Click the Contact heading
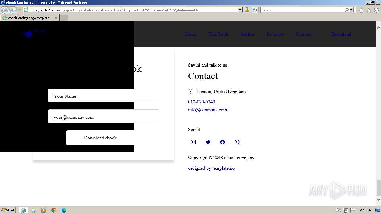This screenshot has height=214, width=381. (x=203, y=76)
